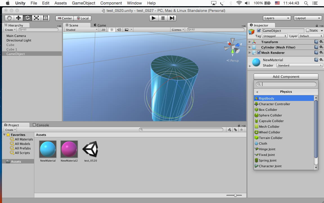The height and width of the screenshot is (203, 324).
Task: Enable the Static checkbox
Action: click(x=307, y=30)
